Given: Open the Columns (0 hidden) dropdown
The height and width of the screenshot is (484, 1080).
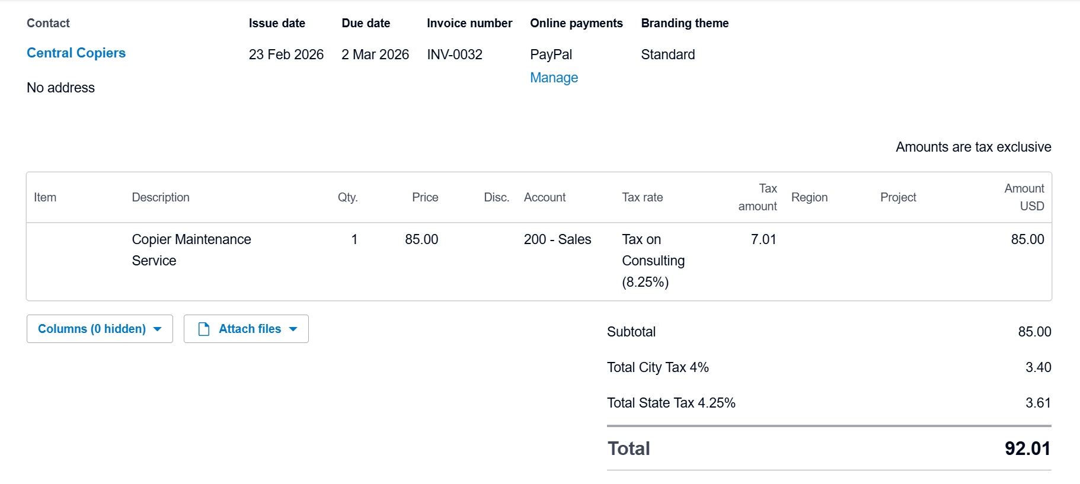Looking at the screenshot, I should [92, 329].
